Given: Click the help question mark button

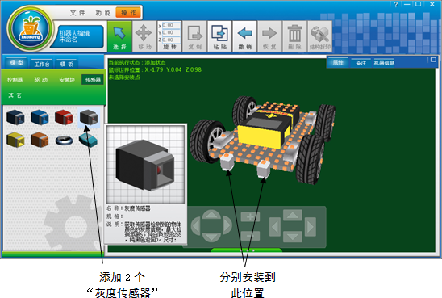Looking at the screenshot, I should pos(396,4).
